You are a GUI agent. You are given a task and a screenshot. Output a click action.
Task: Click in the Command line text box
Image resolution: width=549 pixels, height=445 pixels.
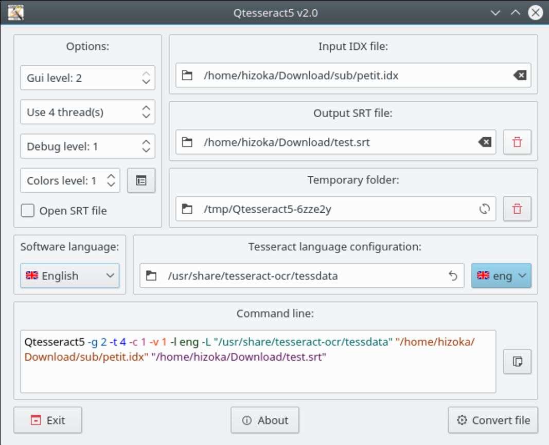coord(257,375)
